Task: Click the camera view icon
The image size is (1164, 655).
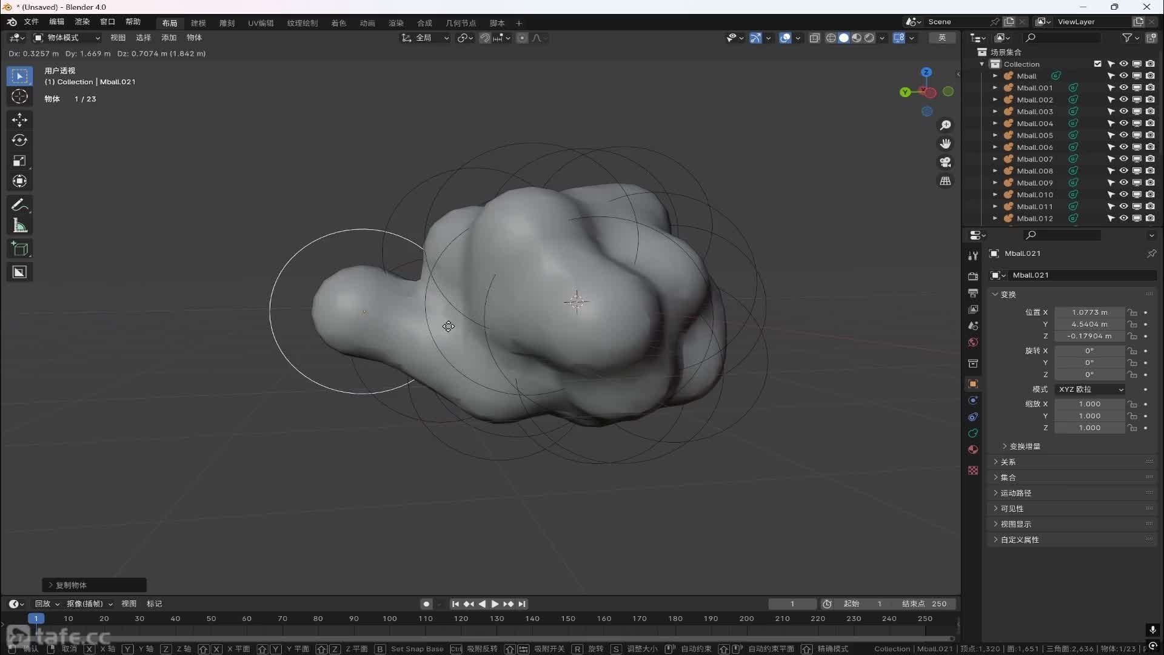Action: 945,163
